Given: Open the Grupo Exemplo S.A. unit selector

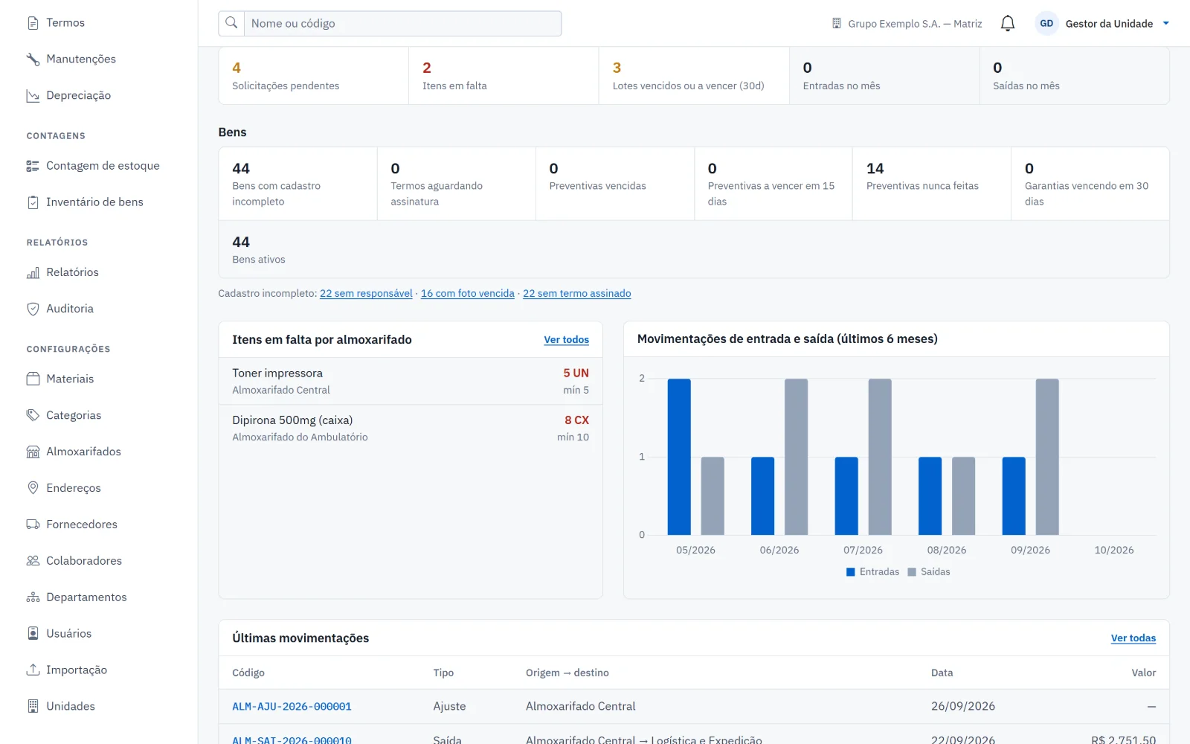Looking at the screenshot, I should point(907,24).
